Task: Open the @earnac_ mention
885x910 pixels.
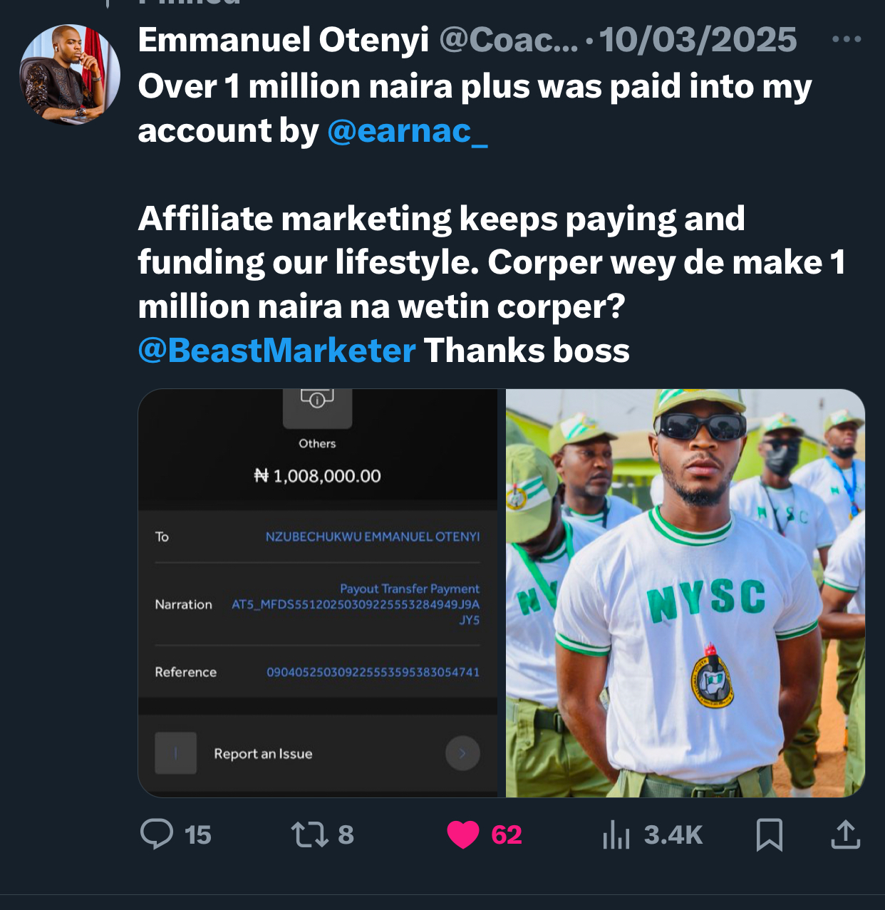Action: pyautogui.click(x=408, y=131)
